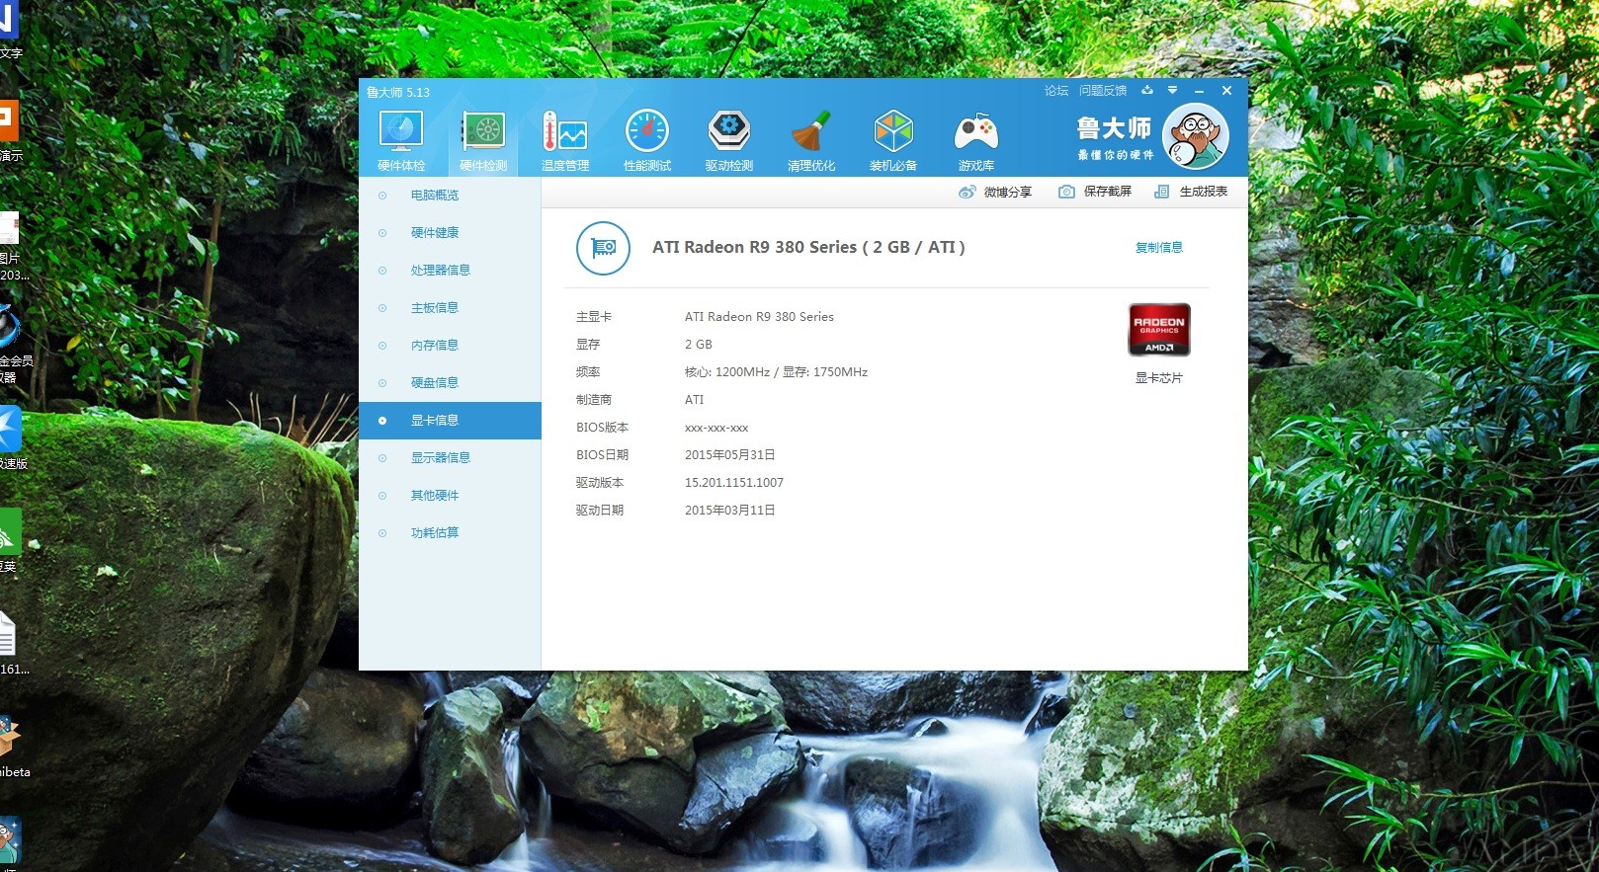Open the 论坛 forum link
1599x872 pixels.
tap(1056, 91)
